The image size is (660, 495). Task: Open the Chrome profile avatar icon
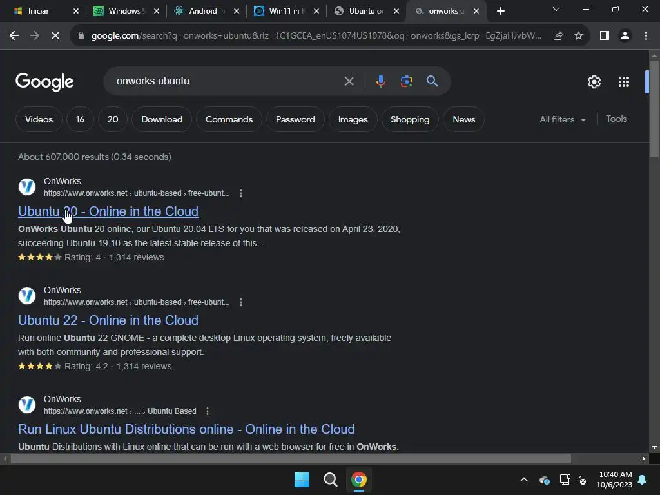click(x=625, y=36)
